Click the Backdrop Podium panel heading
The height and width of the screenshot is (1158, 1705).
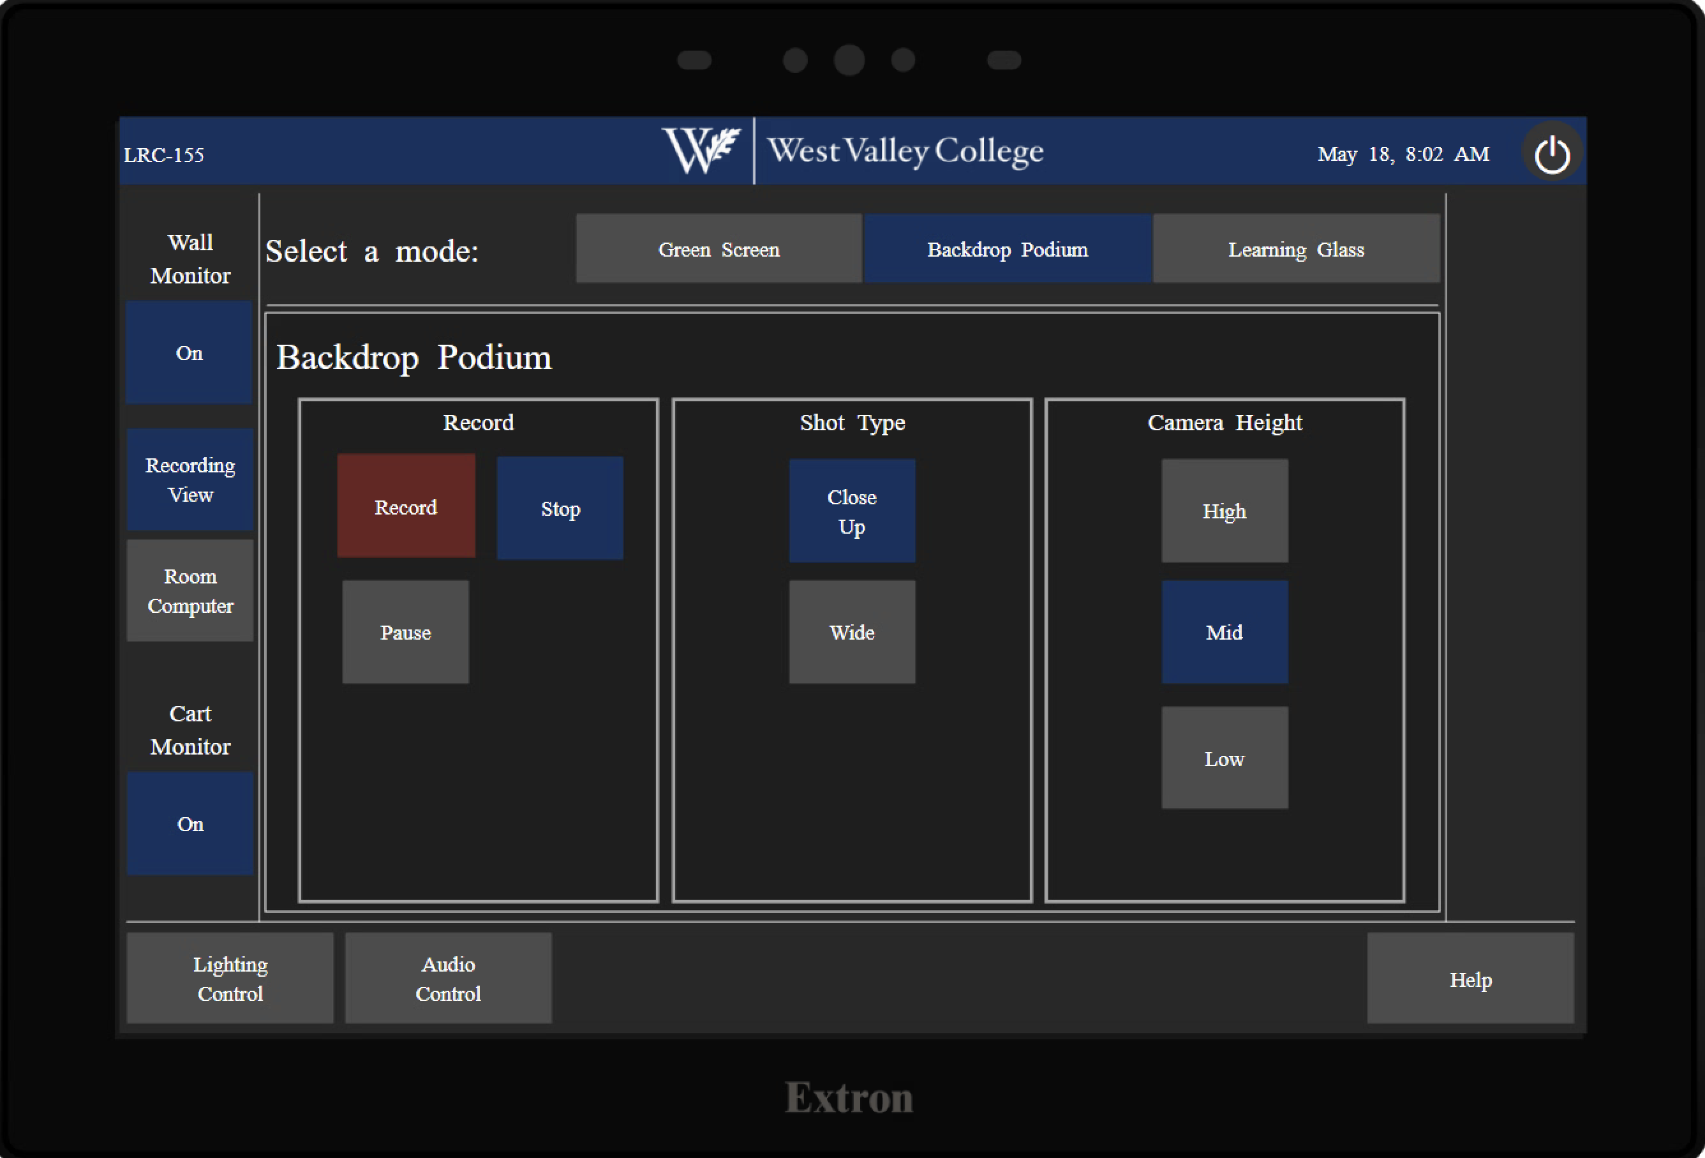(413, 358)
